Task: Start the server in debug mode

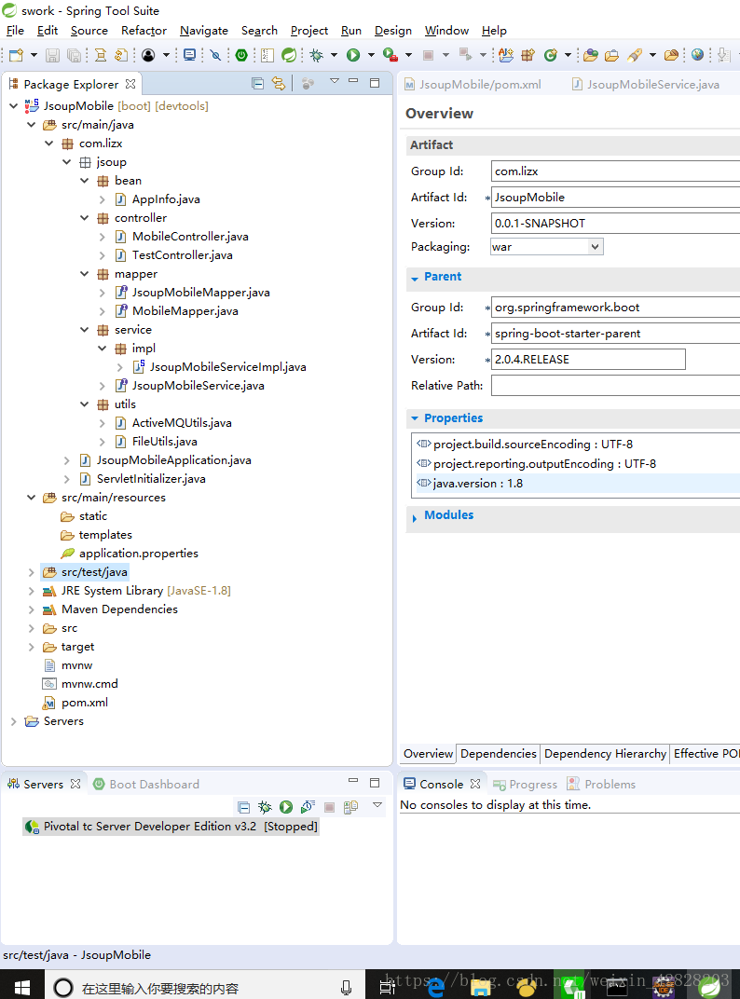Action: [x=265, y=807]
